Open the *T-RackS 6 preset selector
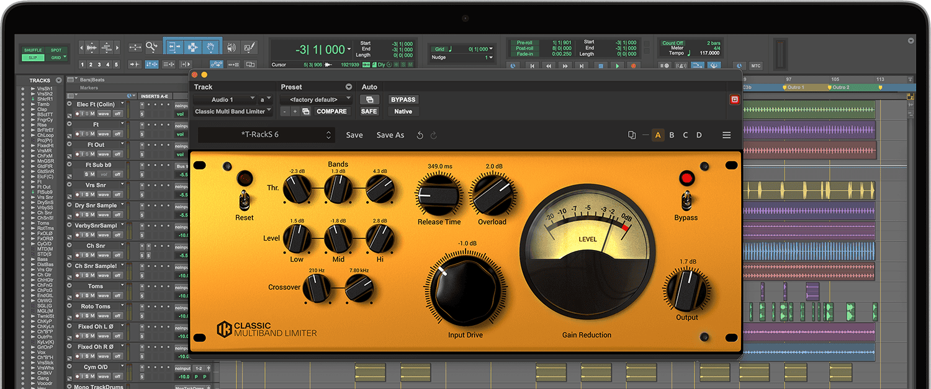The image size is (931, 389). coord(266,135)
